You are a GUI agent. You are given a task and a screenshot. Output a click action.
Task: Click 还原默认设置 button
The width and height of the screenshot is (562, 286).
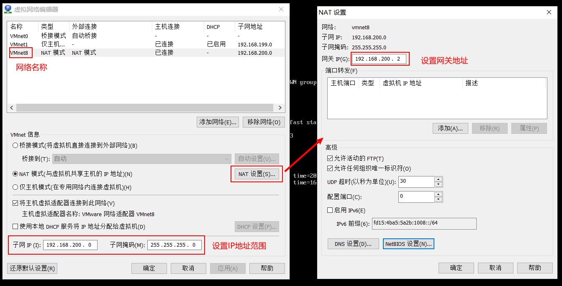pyautogui.click(x=32, y=268)
